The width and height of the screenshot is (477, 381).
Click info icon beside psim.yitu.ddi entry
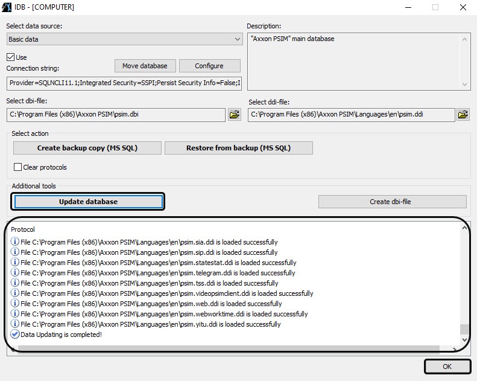click(x=14, y=324)
